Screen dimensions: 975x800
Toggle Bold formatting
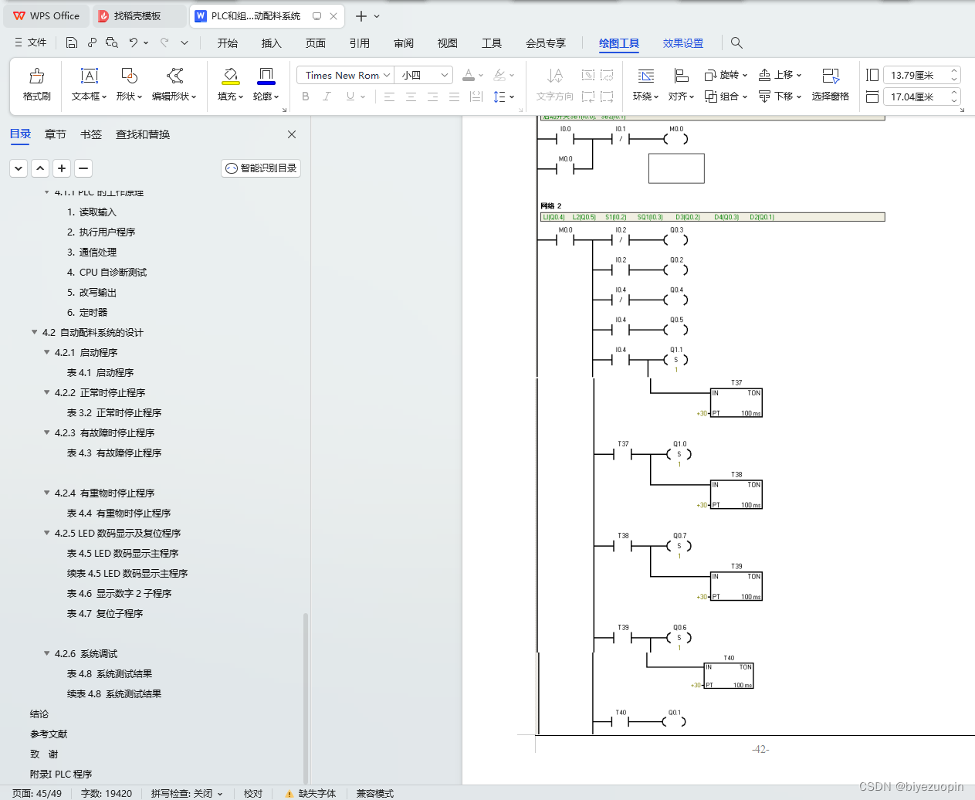click(x=306, y=97)
